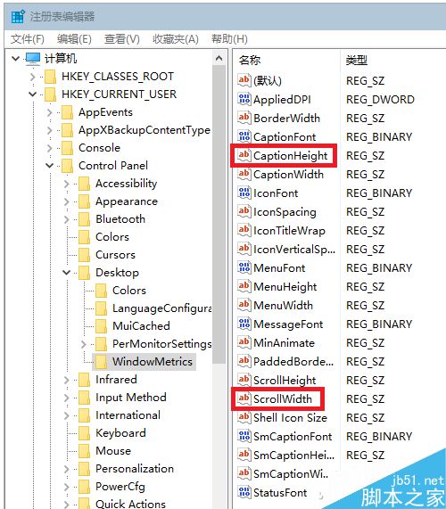
Task: Collapse the Control Panel key
Action: pyautogui.click(x=49, y=166)
